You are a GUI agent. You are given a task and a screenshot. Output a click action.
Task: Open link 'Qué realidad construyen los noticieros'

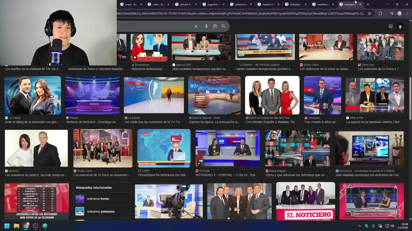coord(369,175)
